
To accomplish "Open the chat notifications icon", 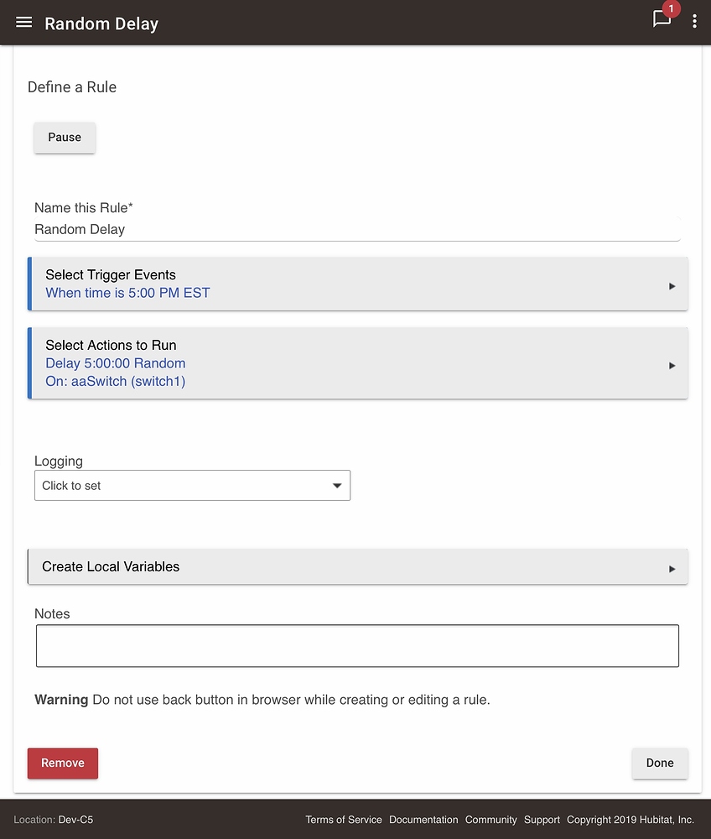I will (x=662, y=20).
